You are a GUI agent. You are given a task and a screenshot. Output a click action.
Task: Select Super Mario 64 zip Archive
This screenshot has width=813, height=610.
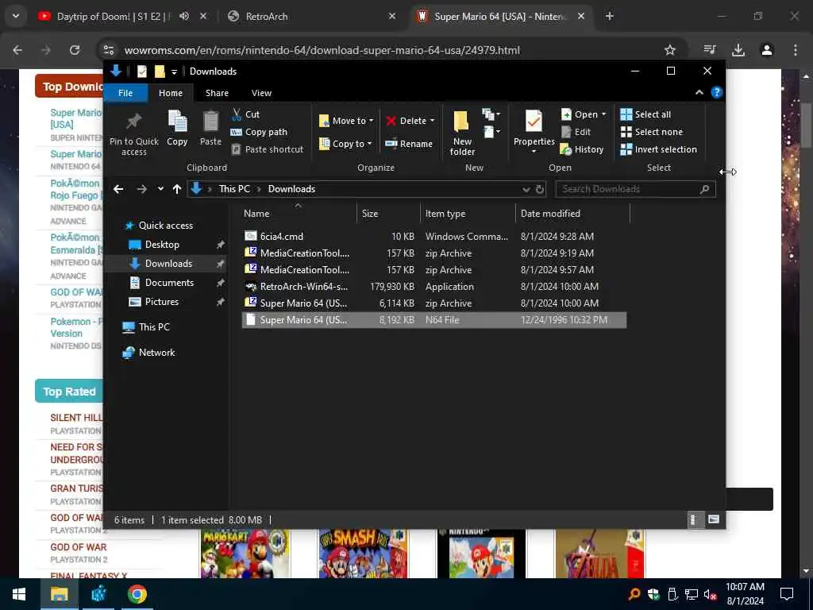click(434, 303)
